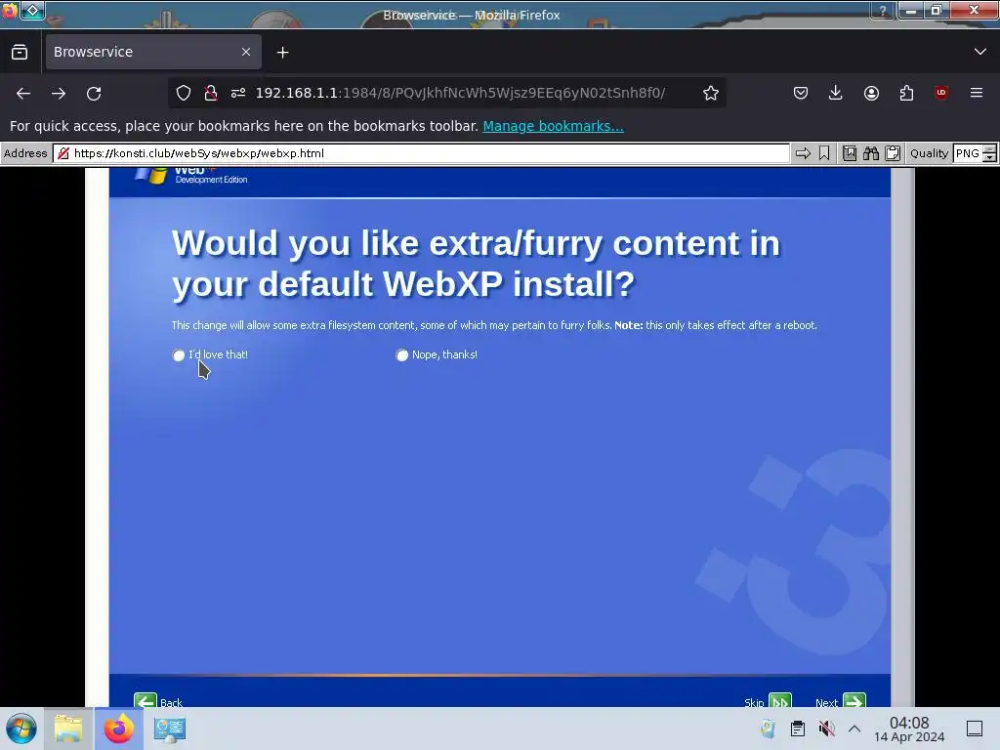Expand hidden tray icons chevron
The height and width of the screenshot is (750, 1000).
coord(854,729)
